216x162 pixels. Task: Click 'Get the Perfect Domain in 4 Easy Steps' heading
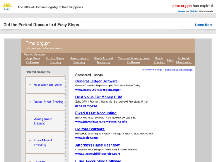click(x=41, y=25)
